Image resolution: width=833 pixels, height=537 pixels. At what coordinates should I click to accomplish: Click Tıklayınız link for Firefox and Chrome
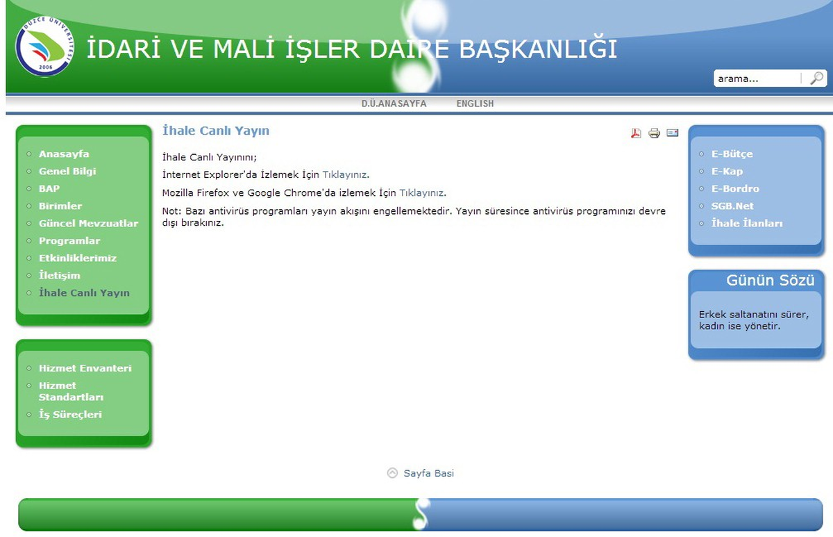[422, 192]
